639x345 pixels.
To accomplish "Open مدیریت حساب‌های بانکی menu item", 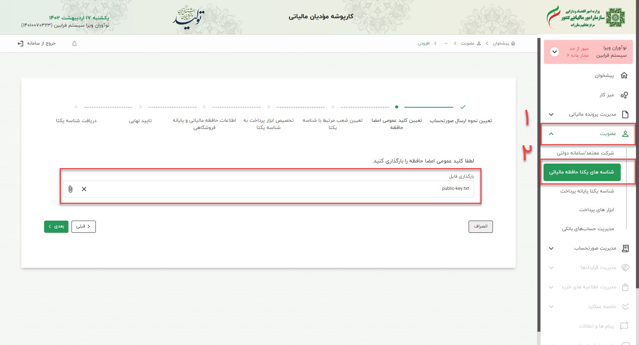I will [588, 229].
